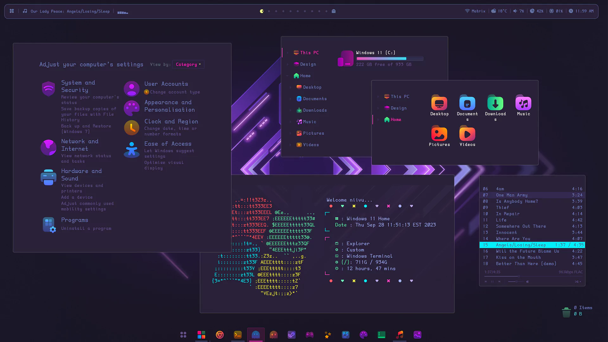
Task: Launch Apple Music from the dock
Action: [400, 335]
